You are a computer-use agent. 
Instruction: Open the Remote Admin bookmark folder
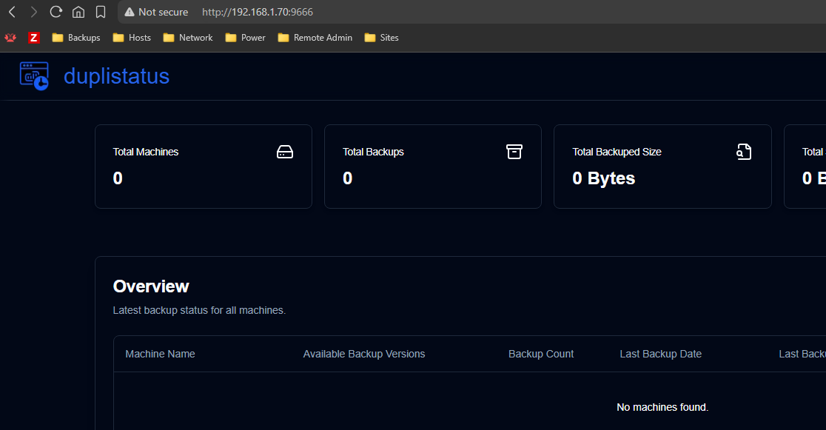[x=315, y=38]
